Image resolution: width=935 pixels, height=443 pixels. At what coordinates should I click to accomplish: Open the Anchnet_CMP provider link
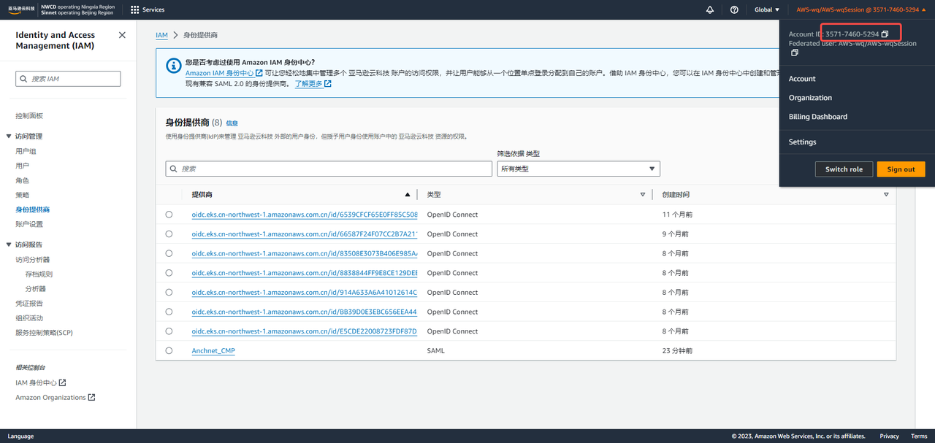point(213,351)
